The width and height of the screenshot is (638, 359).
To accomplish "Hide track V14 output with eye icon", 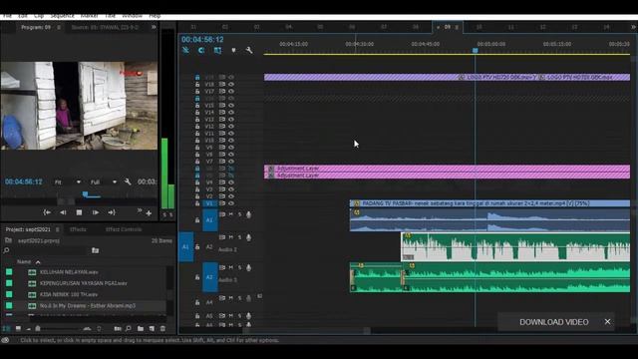I will [x=231, y=113].
